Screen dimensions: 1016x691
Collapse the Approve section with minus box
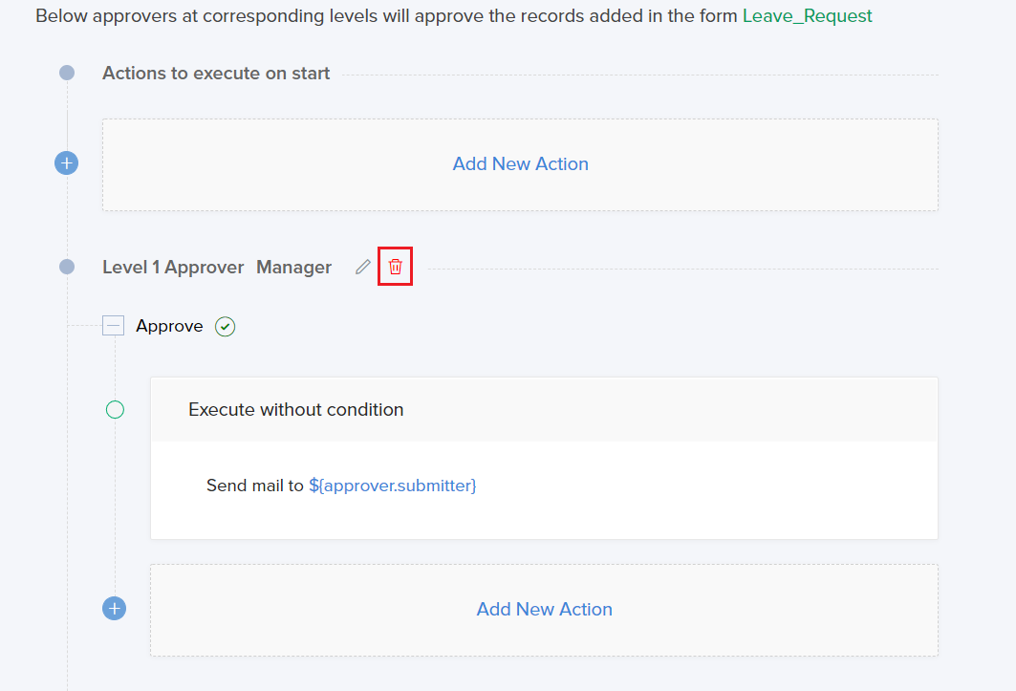(x=114, y=326)
